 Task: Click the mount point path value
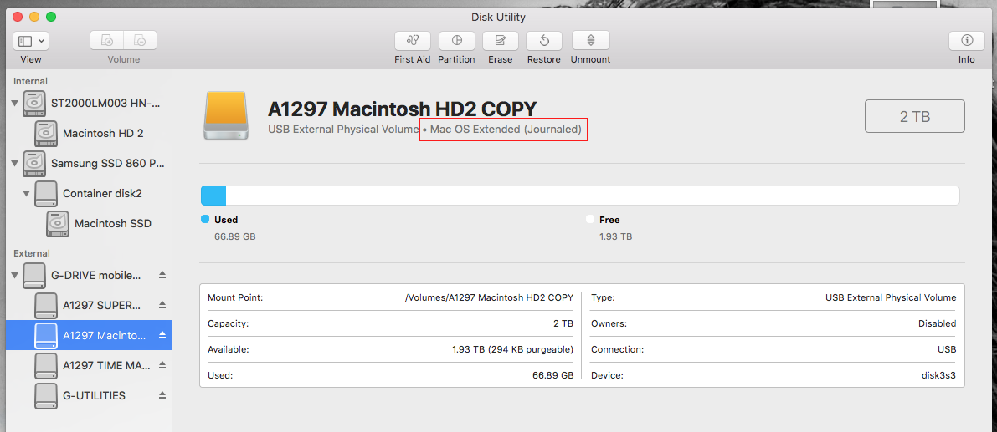click(489, 297)
